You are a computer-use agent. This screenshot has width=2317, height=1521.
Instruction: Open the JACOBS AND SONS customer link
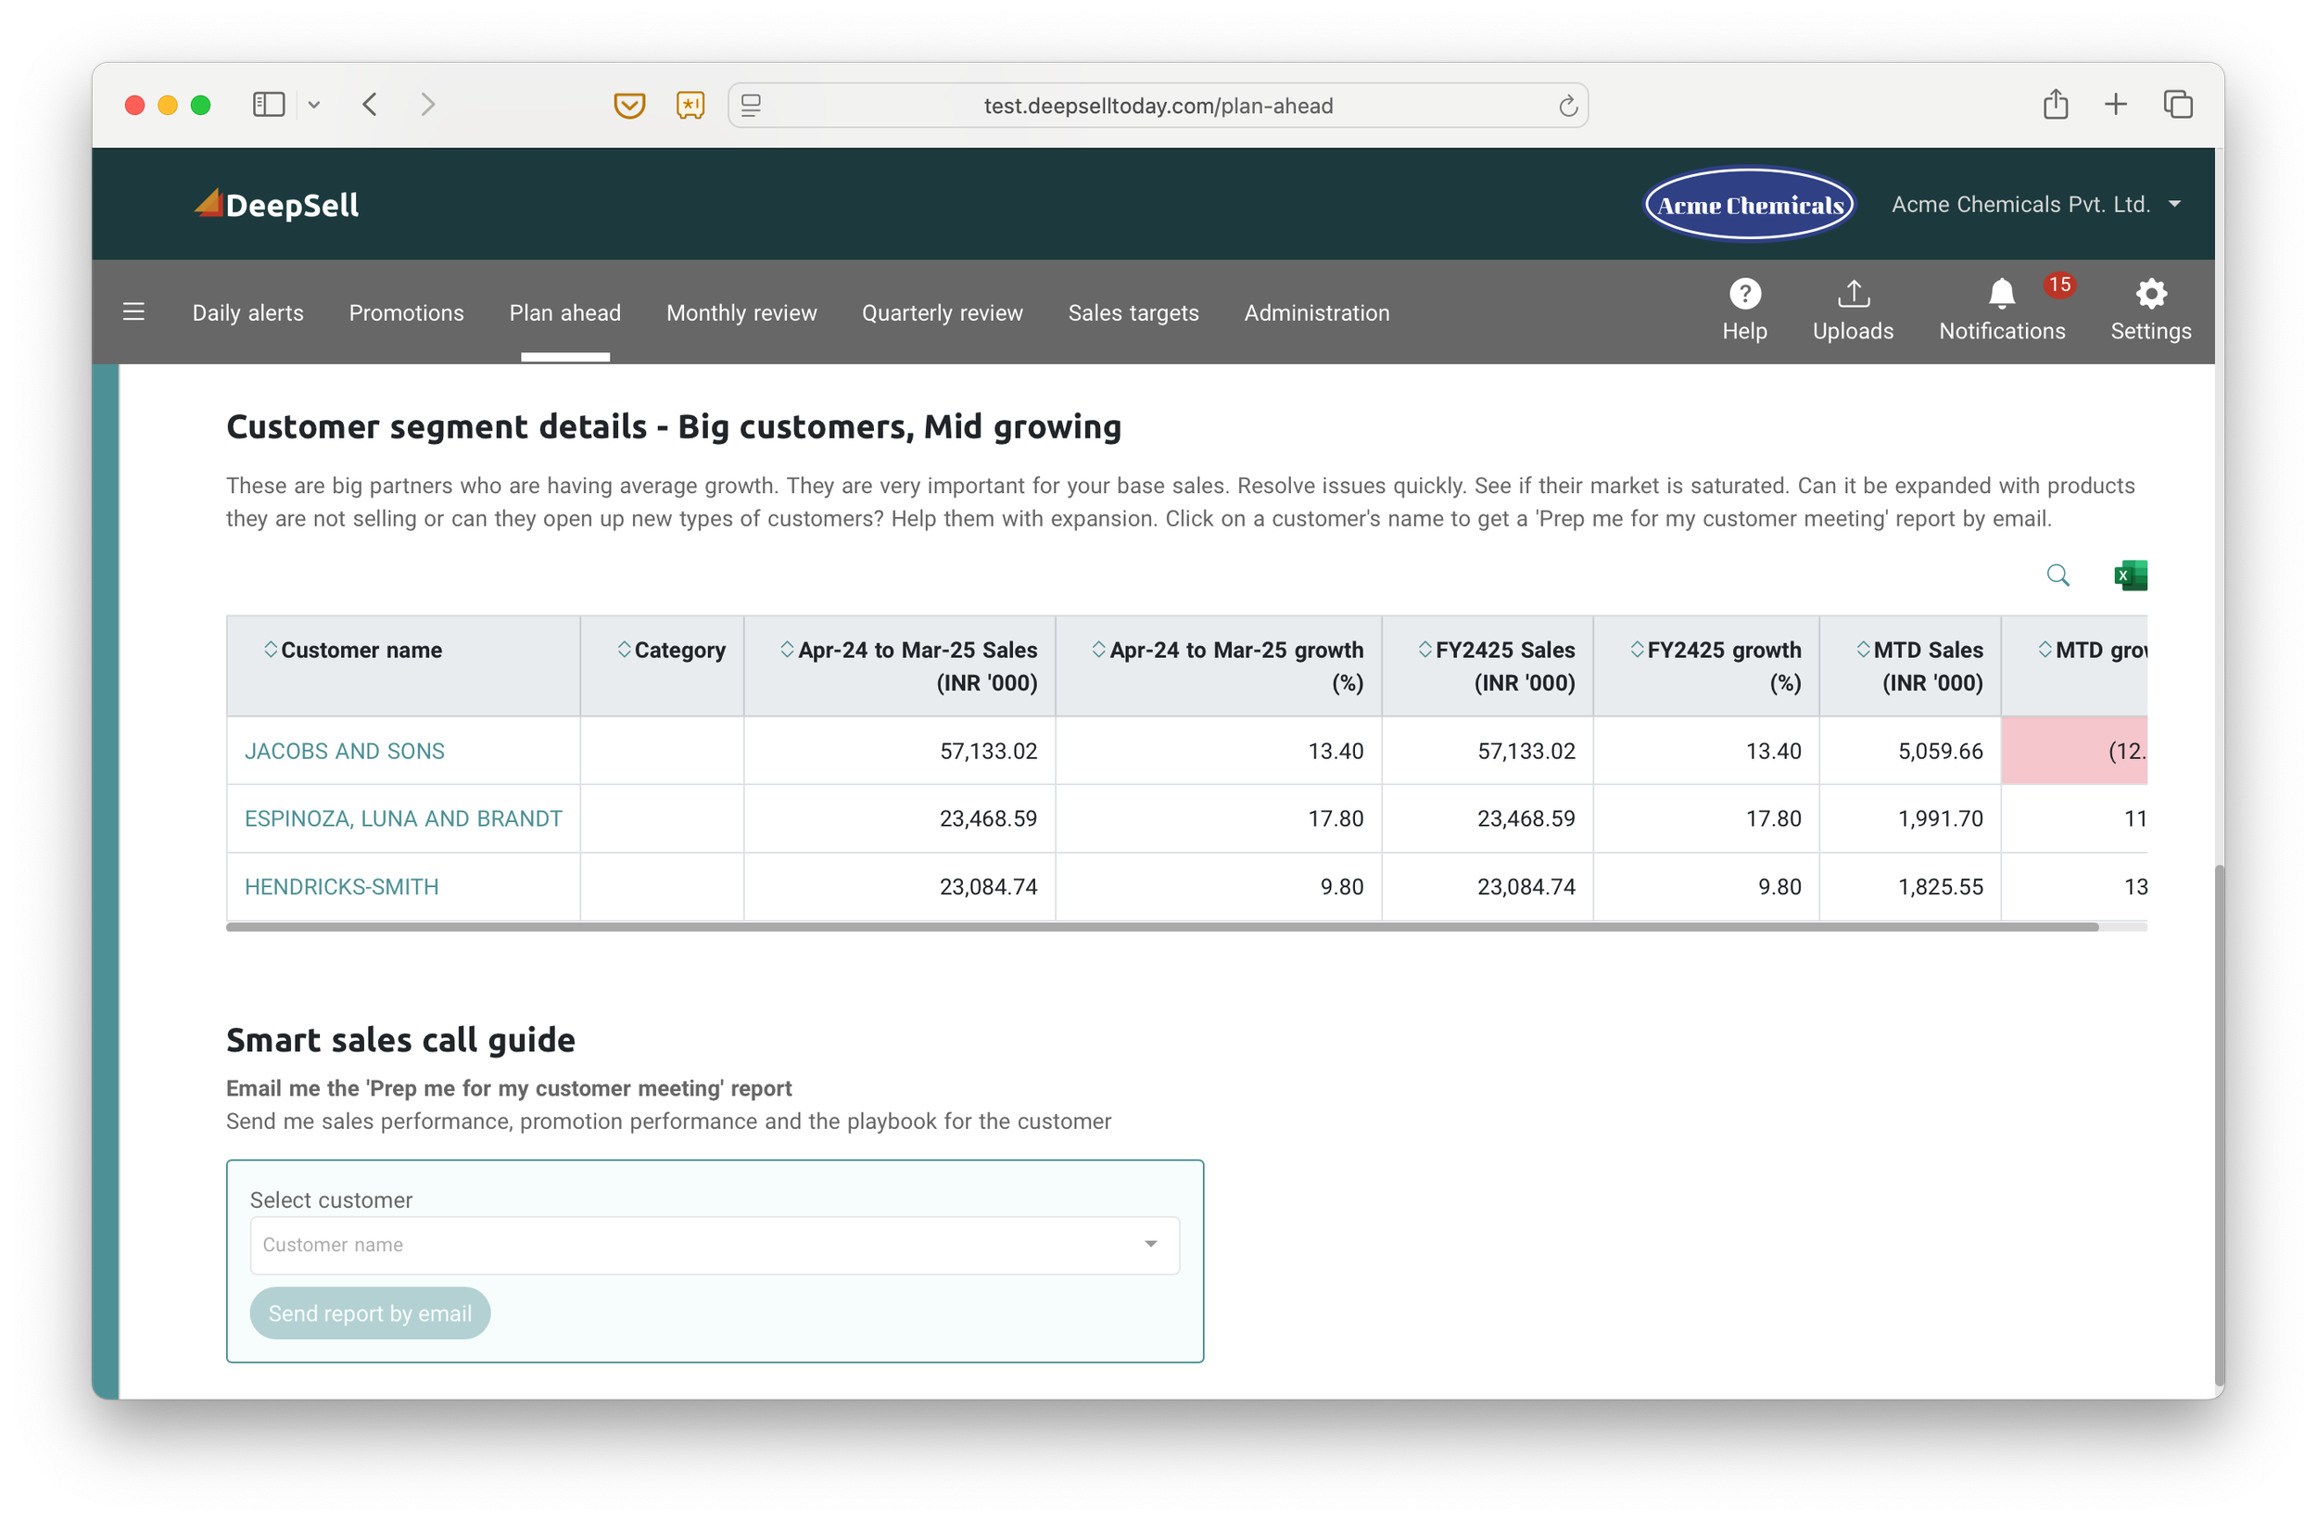[x=344, y=751]
